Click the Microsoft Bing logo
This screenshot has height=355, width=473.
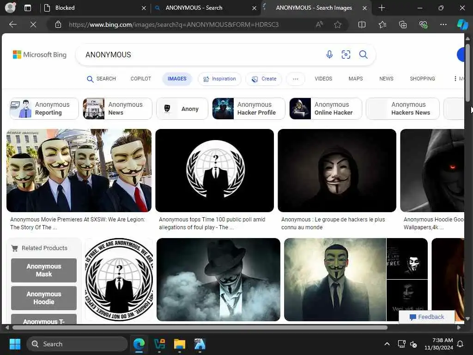click(40, 55)
